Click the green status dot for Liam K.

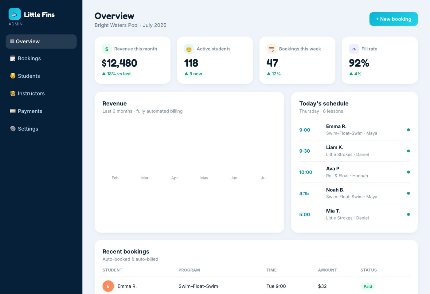click(x=408, y=151)
